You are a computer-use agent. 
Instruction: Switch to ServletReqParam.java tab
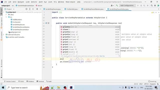click(x=53, y=9)
